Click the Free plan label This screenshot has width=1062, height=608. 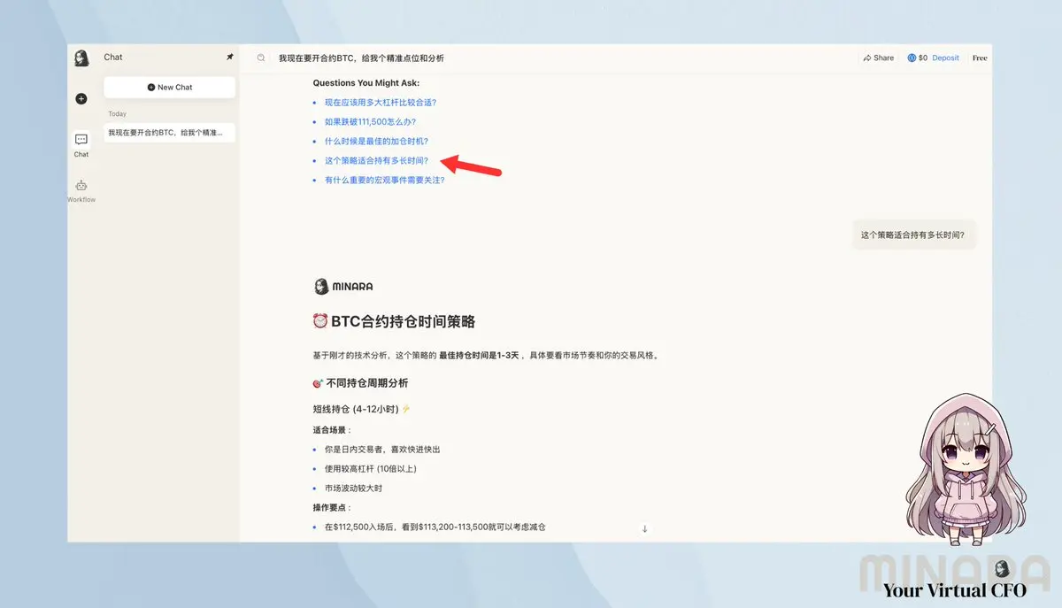click(980, 58)
